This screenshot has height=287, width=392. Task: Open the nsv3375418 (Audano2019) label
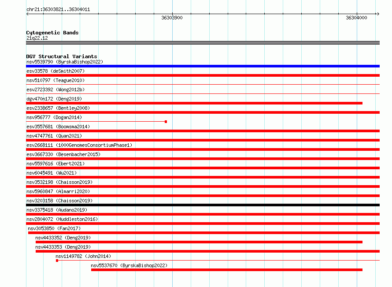pos(57,210)
